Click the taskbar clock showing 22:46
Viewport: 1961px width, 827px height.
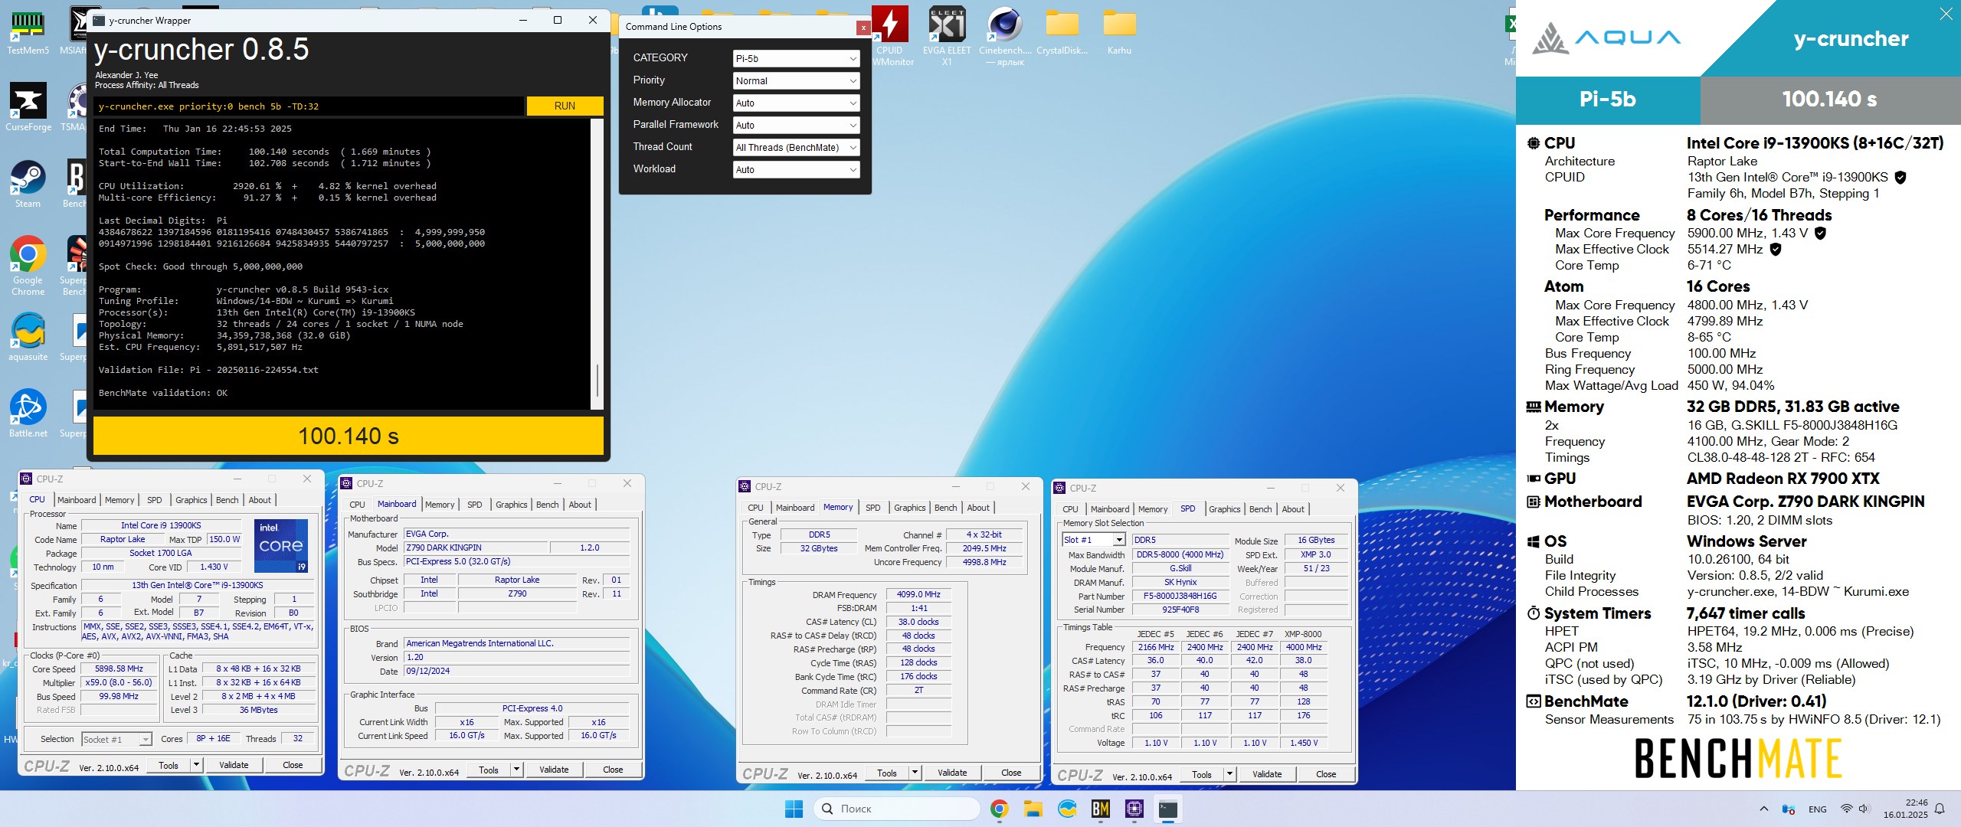tap(1906, 809)
